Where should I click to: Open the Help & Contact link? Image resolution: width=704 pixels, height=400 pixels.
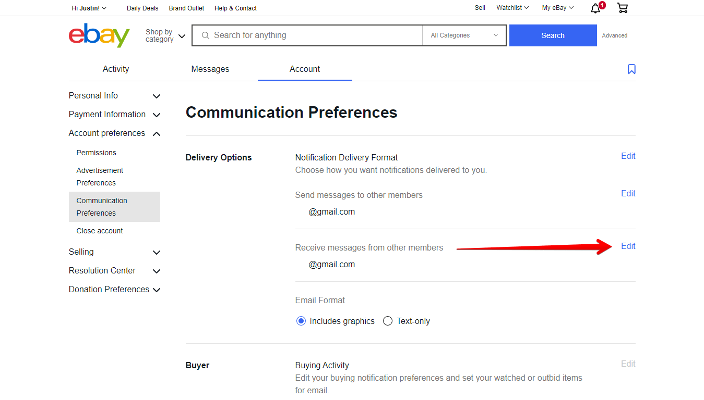[235, 8]
